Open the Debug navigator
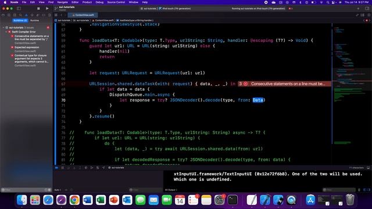This screenshot has width=372, height=209. (x=38, y=15)
